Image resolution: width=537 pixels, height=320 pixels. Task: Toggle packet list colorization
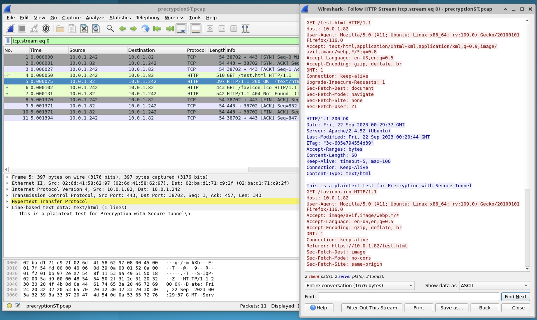tap(196, 29)
